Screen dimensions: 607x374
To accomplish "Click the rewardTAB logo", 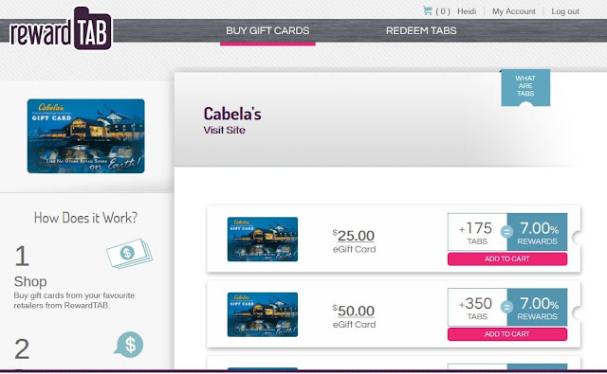I will [61, 28].
